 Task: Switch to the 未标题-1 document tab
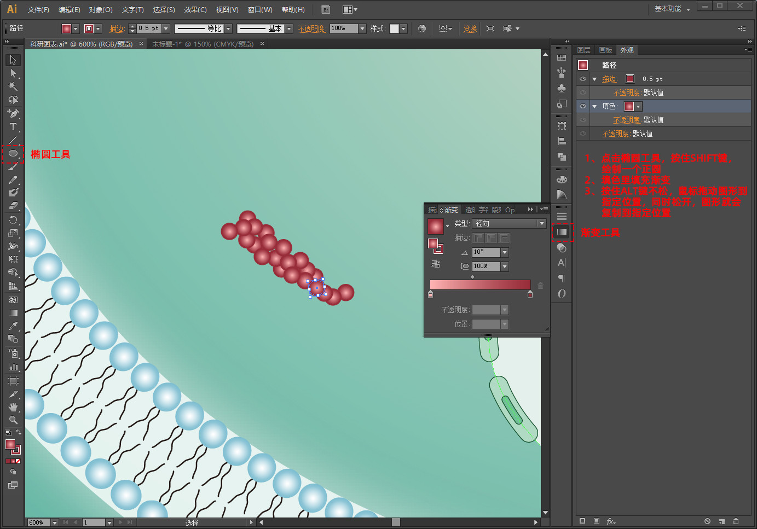203,44
